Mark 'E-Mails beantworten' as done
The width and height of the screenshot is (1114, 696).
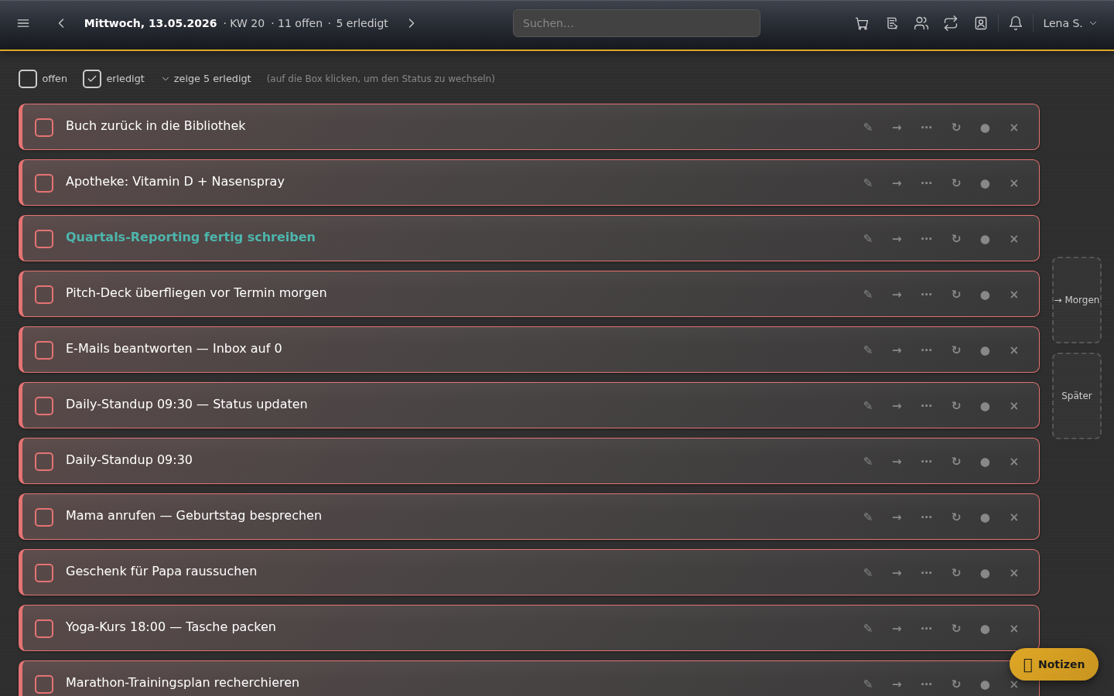pos(44,350)
